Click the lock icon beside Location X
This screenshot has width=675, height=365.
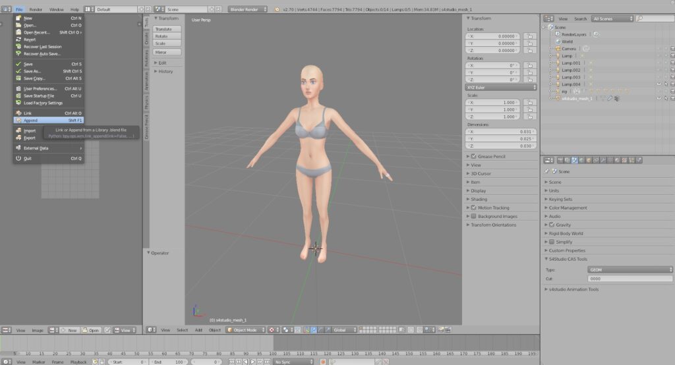tap(529, 37)
